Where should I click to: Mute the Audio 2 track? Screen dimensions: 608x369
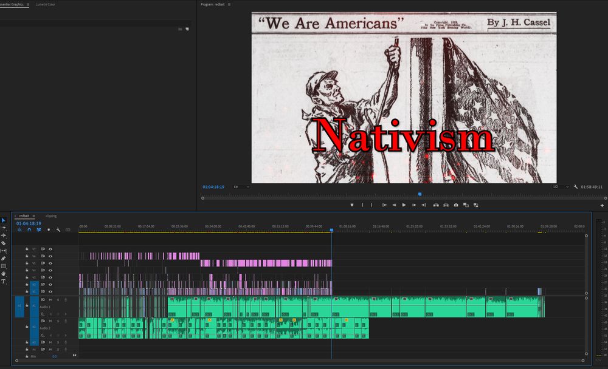50,322
